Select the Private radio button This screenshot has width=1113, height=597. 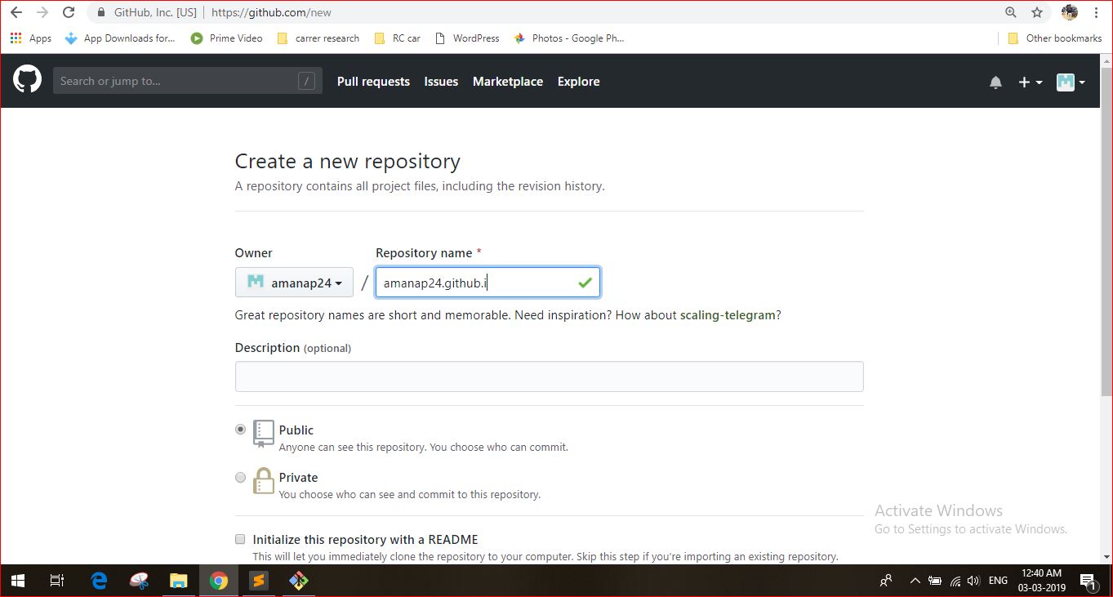(x=240, y=477)
